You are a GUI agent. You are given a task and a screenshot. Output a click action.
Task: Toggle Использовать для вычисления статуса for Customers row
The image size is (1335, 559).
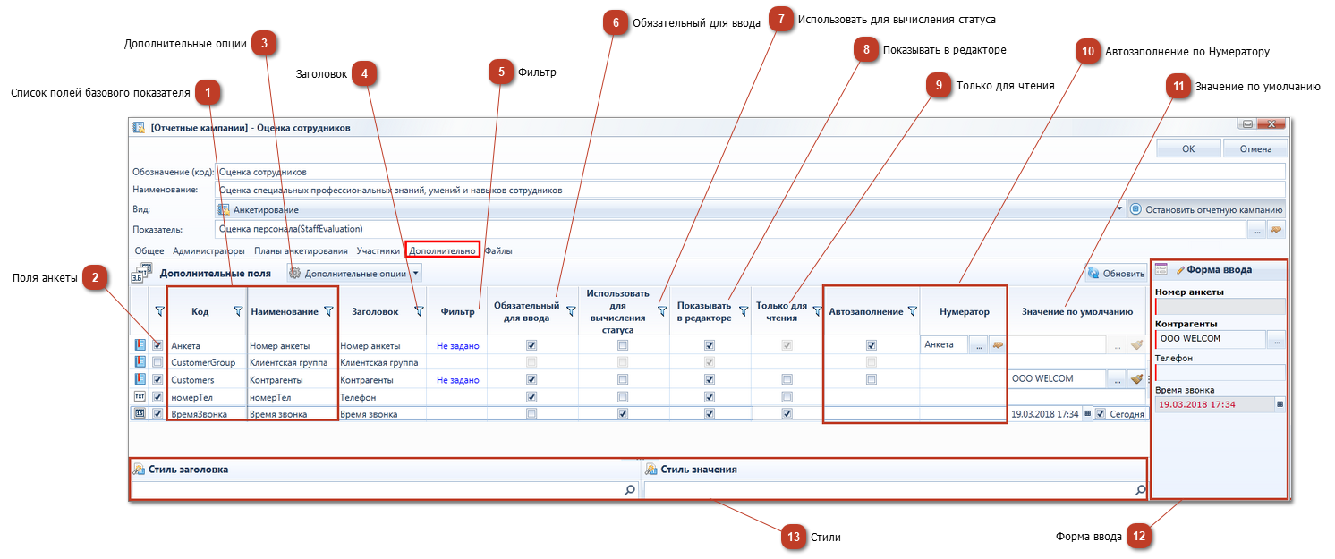click(x=623, y=379)
